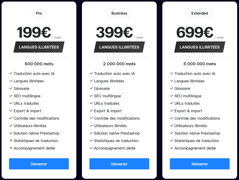Click the 399€ price on the Business plan
The height and width of the screenshot is (180, 239).
[115, 33]
